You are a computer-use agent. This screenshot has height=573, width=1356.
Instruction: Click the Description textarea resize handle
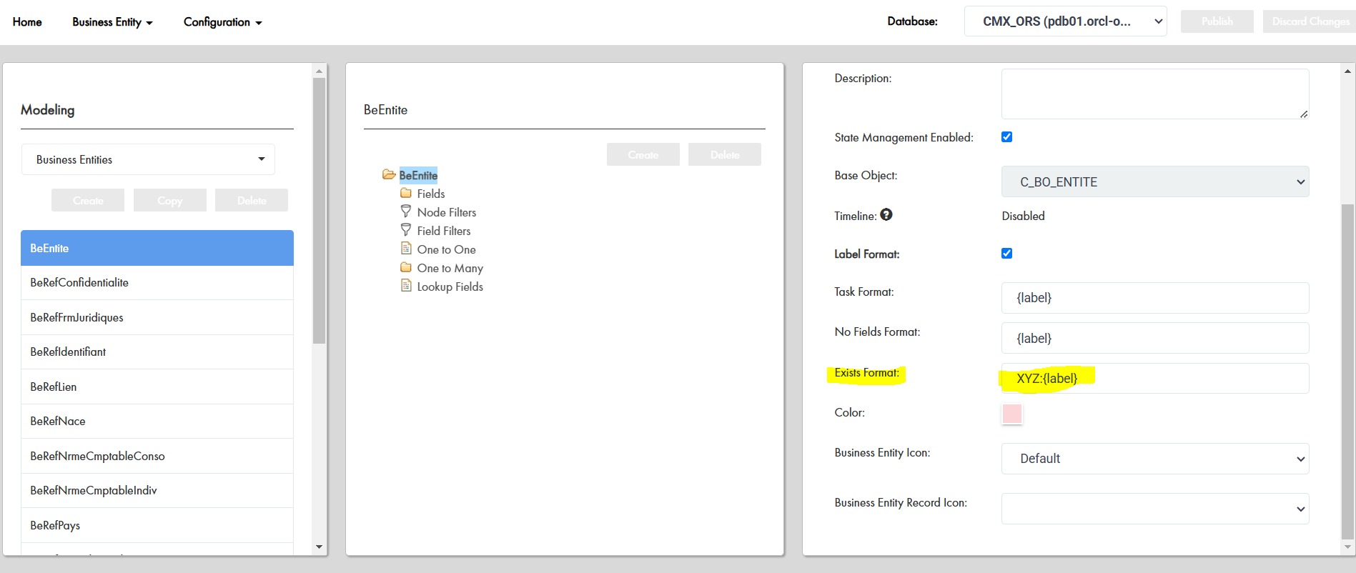(1304, 114)
